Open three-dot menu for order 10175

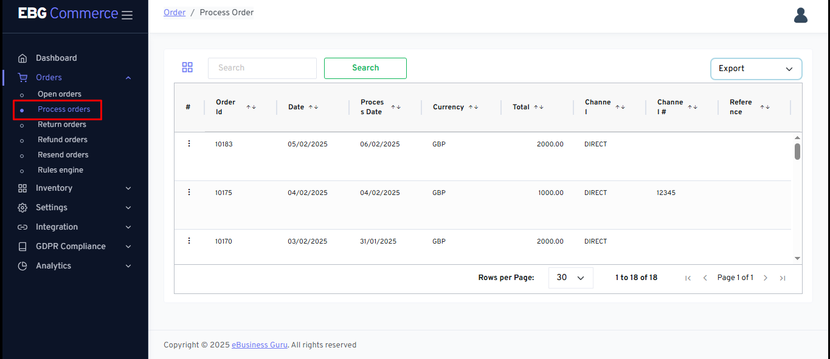188,193
